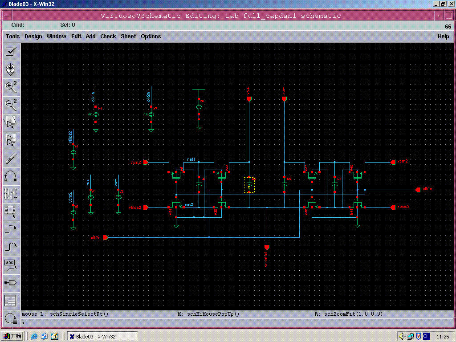Open the Options menu

(151, 37)
